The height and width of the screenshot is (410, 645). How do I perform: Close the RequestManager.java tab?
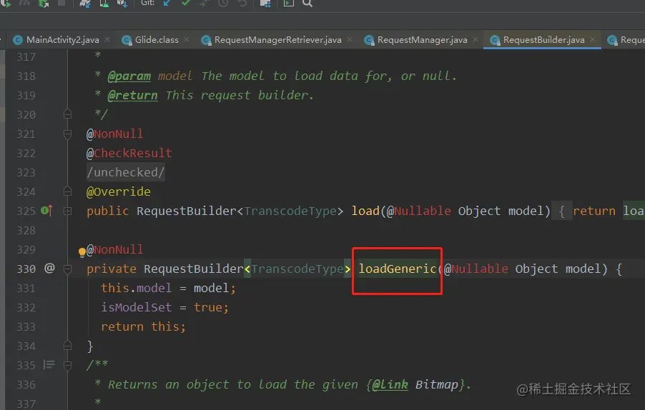(x=476, y=39)
